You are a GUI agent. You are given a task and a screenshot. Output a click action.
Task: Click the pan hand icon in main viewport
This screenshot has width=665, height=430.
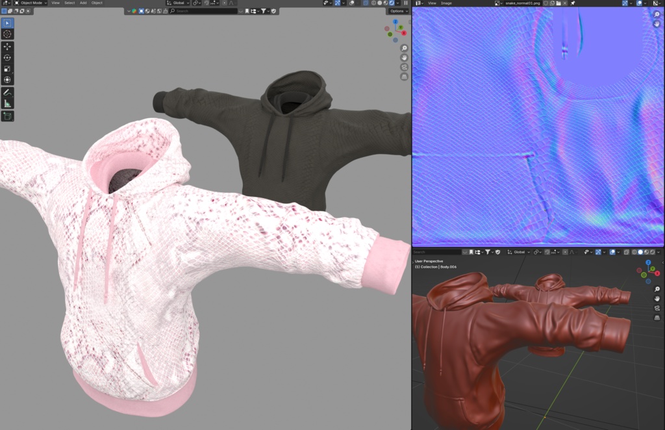pyautogui.click(x=404, y=58)
